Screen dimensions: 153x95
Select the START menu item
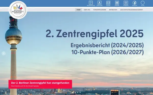(79, 10)
